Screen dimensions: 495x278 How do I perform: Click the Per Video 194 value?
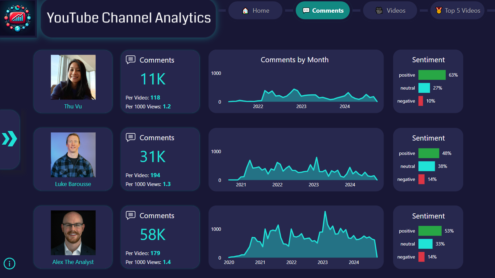155,175
